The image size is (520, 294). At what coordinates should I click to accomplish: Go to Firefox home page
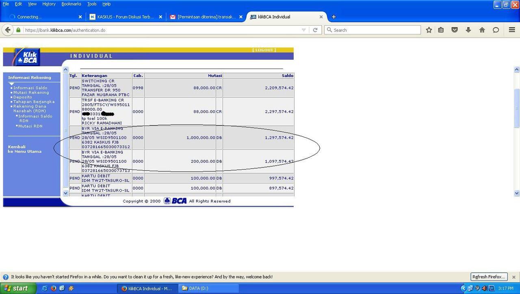(482, 30)
